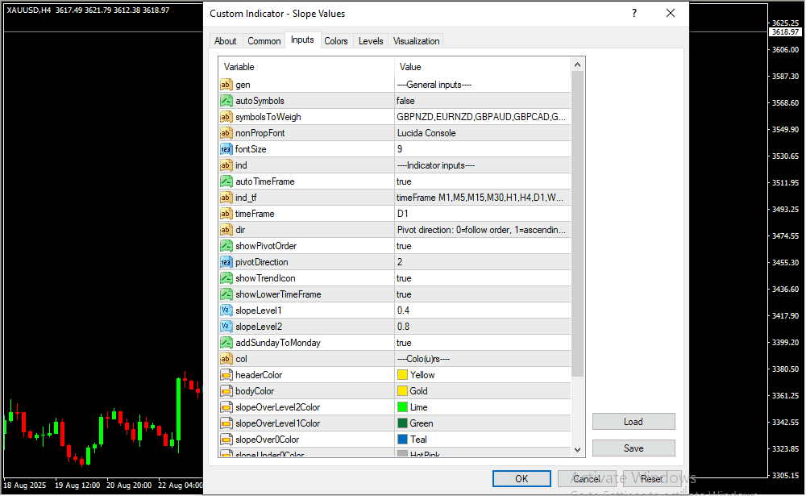Click the scroll down arrow in inputs list

[577, 449]
